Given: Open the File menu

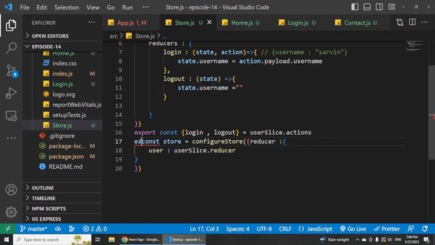Looking at the screenshot, I should coord(24,7).
